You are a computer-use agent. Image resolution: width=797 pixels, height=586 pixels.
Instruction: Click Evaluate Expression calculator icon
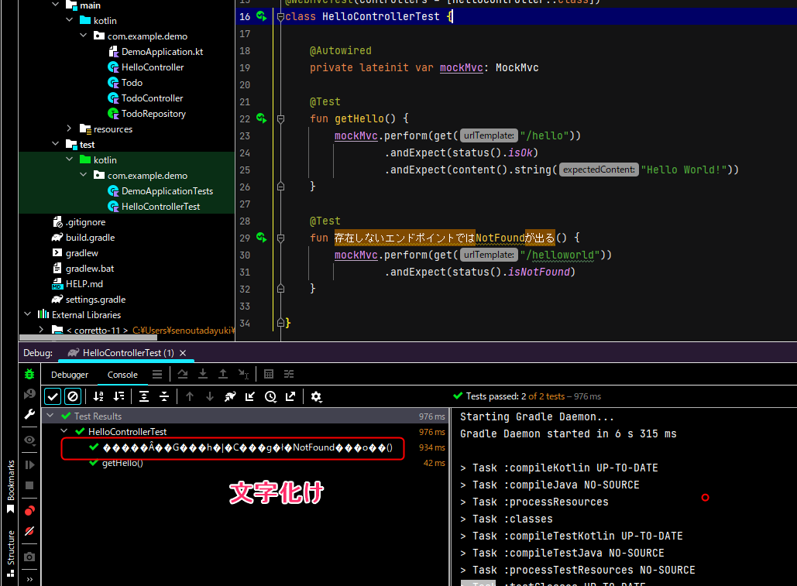[x=269, y=374]
